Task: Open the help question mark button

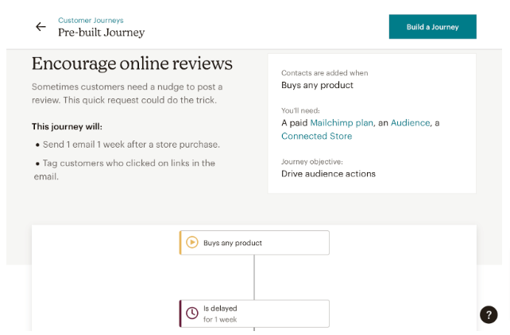Action: click(489, 314)
